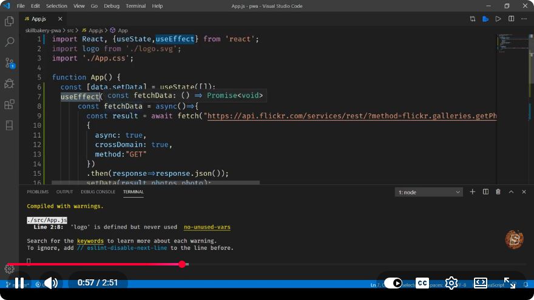Click the blue run extension icon in editor toolbar
Viewport: 534px width, 300px height.
click(485, 19)
